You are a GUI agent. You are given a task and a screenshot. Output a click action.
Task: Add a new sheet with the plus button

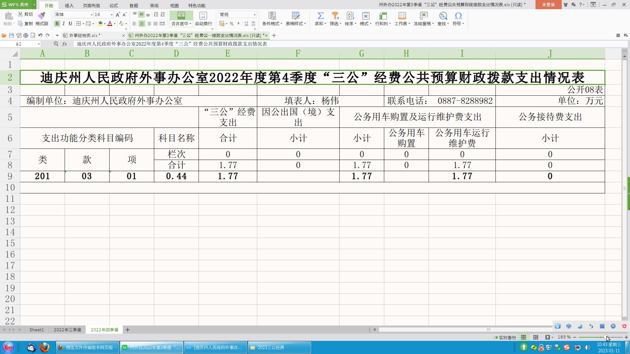pos(127,330)
